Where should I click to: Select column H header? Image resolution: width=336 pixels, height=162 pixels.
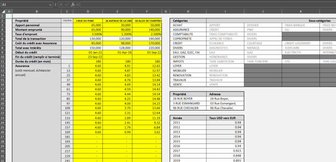tap(188, 12)
